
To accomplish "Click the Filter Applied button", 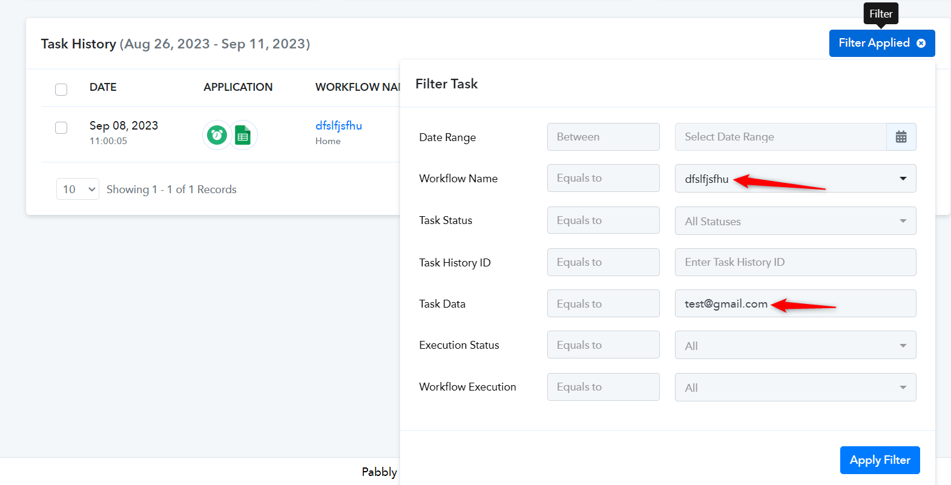I will (882, 43).
